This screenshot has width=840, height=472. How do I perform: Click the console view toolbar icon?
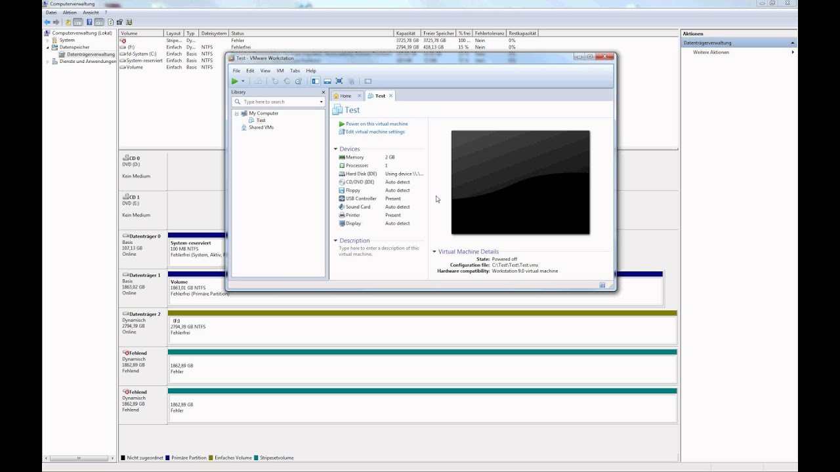point(368,81)
